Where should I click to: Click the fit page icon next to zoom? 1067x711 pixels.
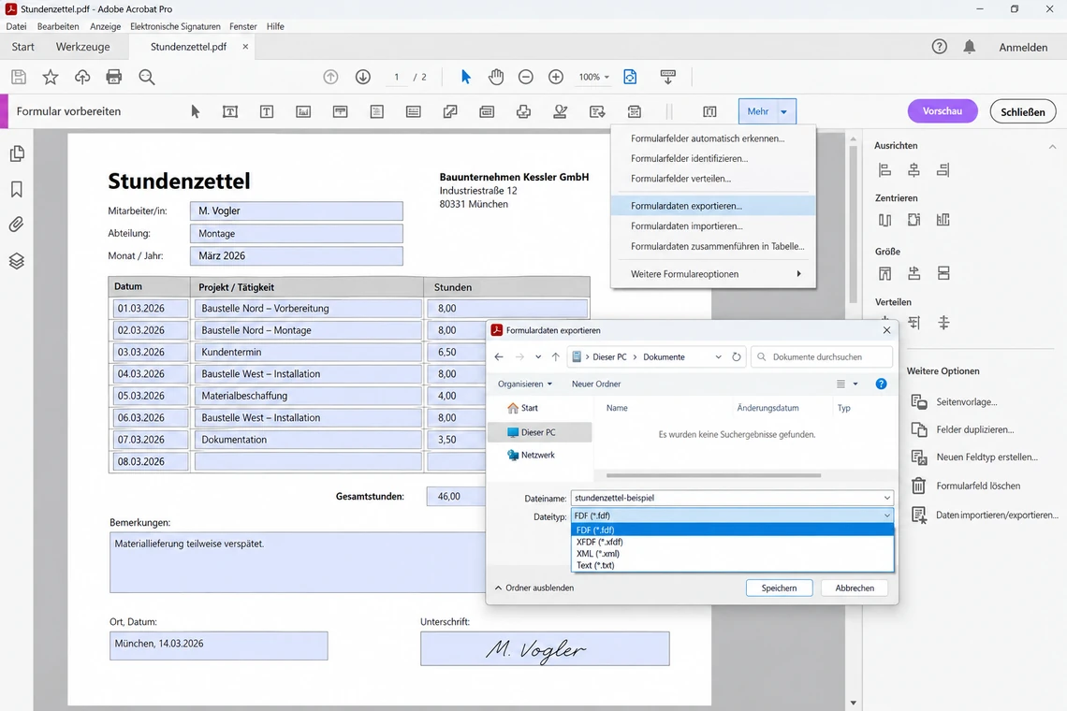tap(630, 77)
